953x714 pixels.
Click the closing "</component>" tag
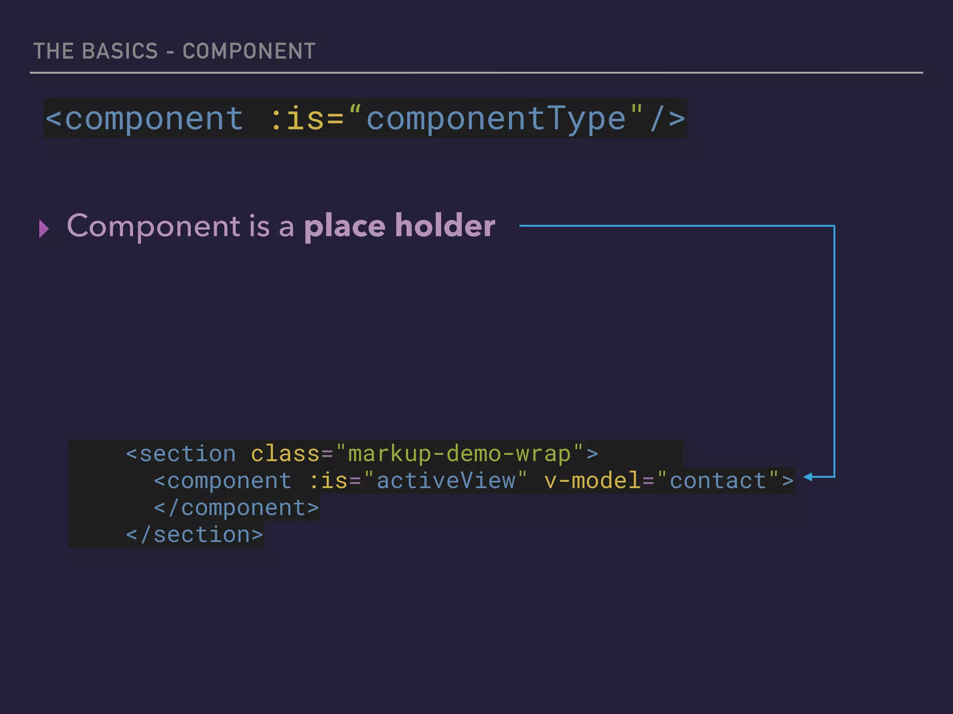click(x=236, y=508)
